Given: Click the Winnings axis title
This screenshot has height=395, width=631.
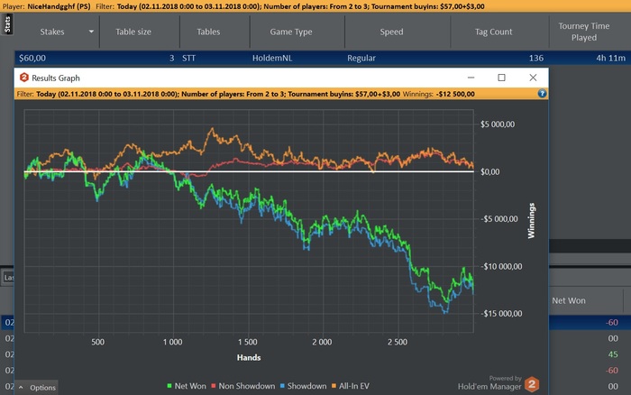Looking at the screenshot, I should [531, 221].
